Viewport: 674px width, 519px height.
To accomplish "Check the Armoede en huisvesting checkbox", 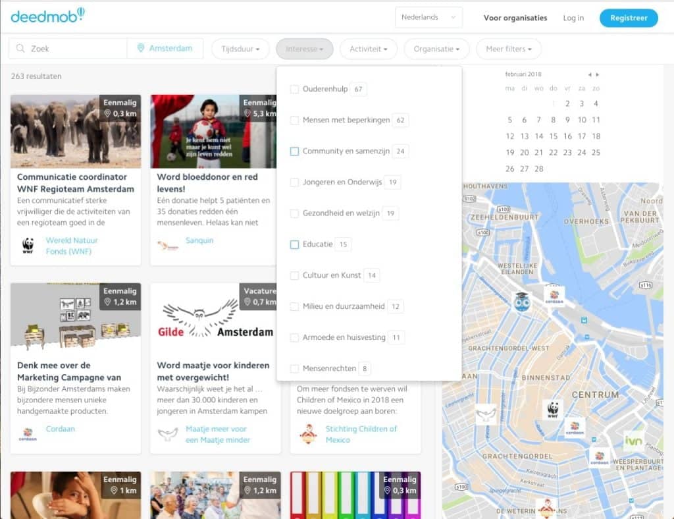I will [x=294, y=337].
